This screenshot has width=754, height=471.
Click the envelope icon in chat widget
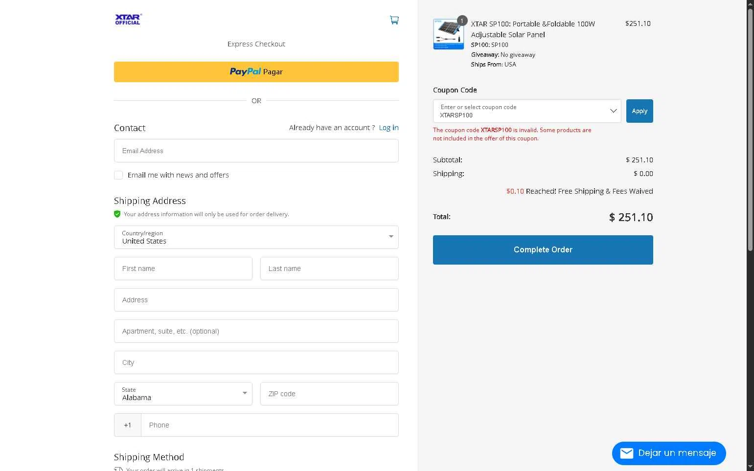[x=627, y=453]
